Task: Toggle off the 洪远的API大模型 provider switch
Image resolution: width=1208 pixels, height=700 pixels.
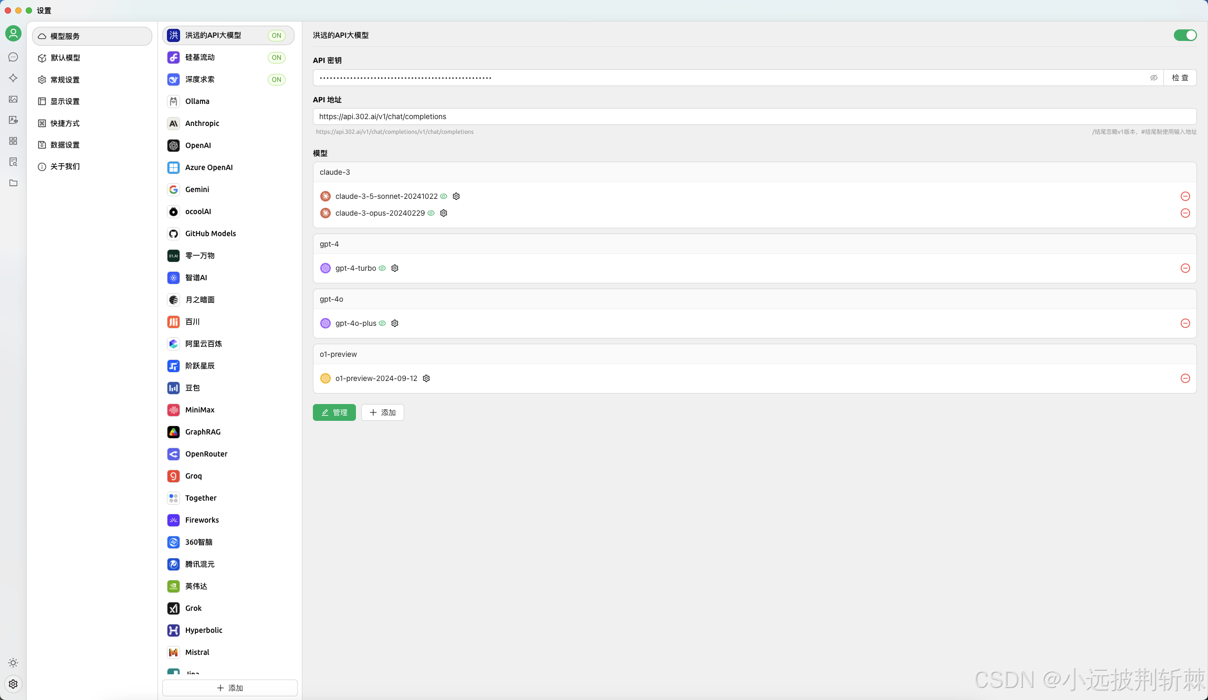Action: pyautogui.click(x=1185, y=35)
